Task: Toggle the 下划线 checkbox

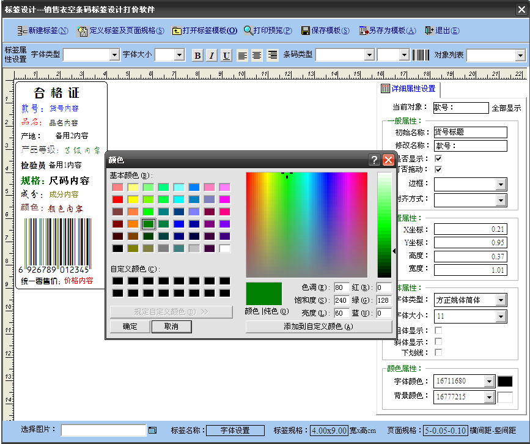Action: tap(438, 352)
